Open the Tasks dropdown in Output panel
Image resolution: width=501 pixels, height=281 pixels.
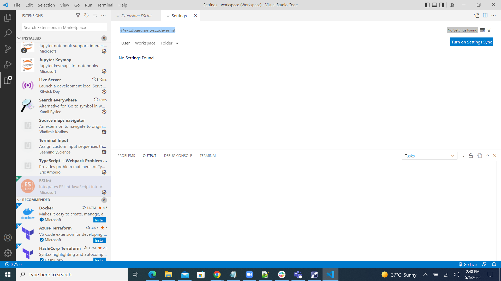[x=429, y=156]
